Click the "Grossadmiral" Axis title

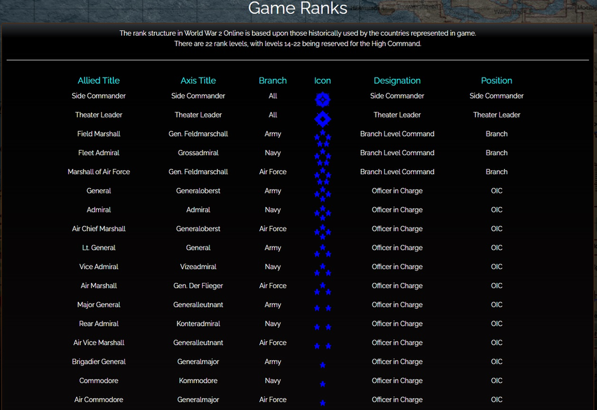(198, 153)
